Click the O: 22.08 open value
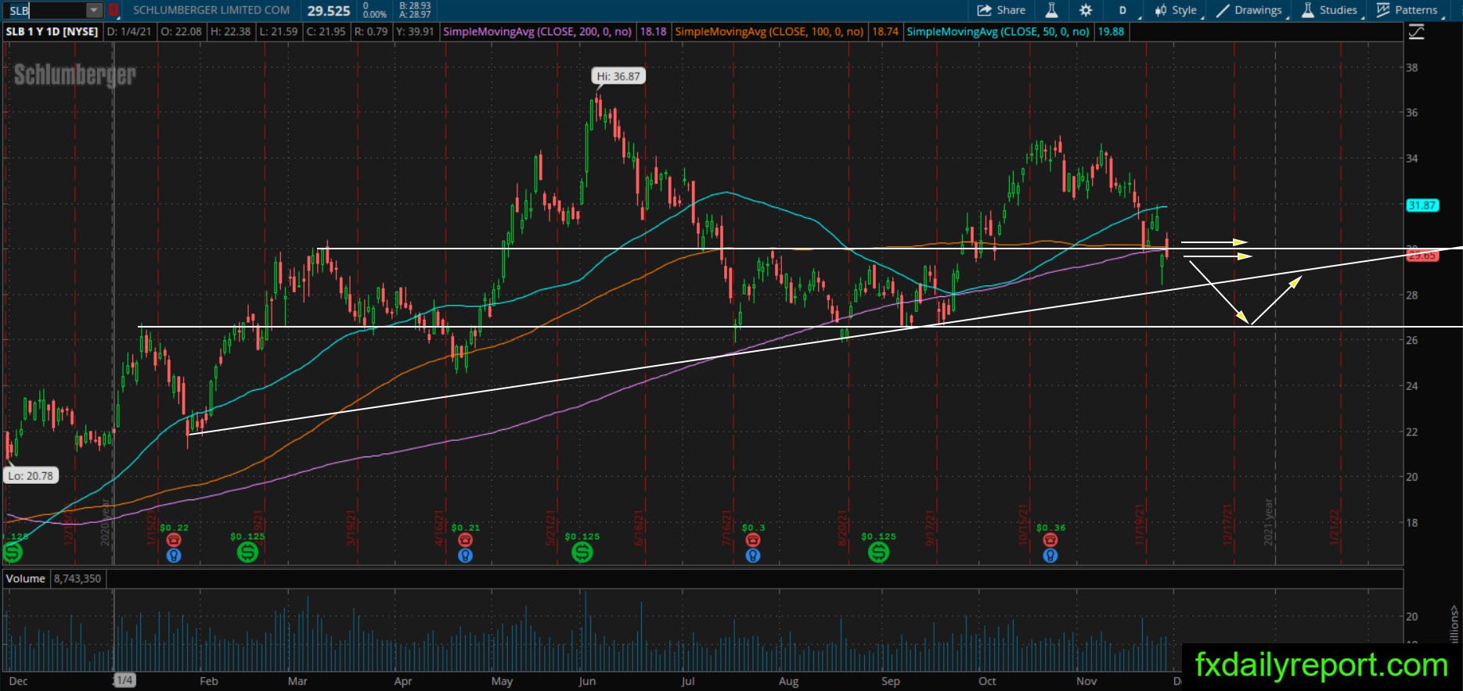Screen dimensions: 1463x691 point(181,32)
